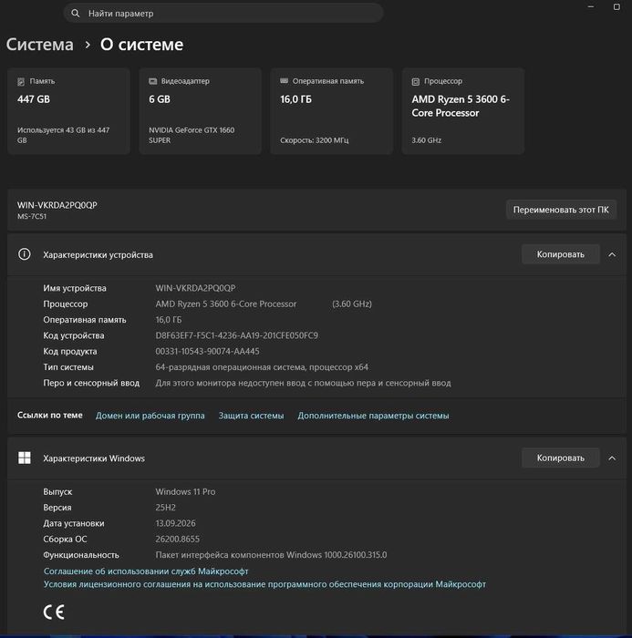The image size is (632, 638).
Task: Select the 'Windows 11 Pro' edition value
Action: (185, 491)
